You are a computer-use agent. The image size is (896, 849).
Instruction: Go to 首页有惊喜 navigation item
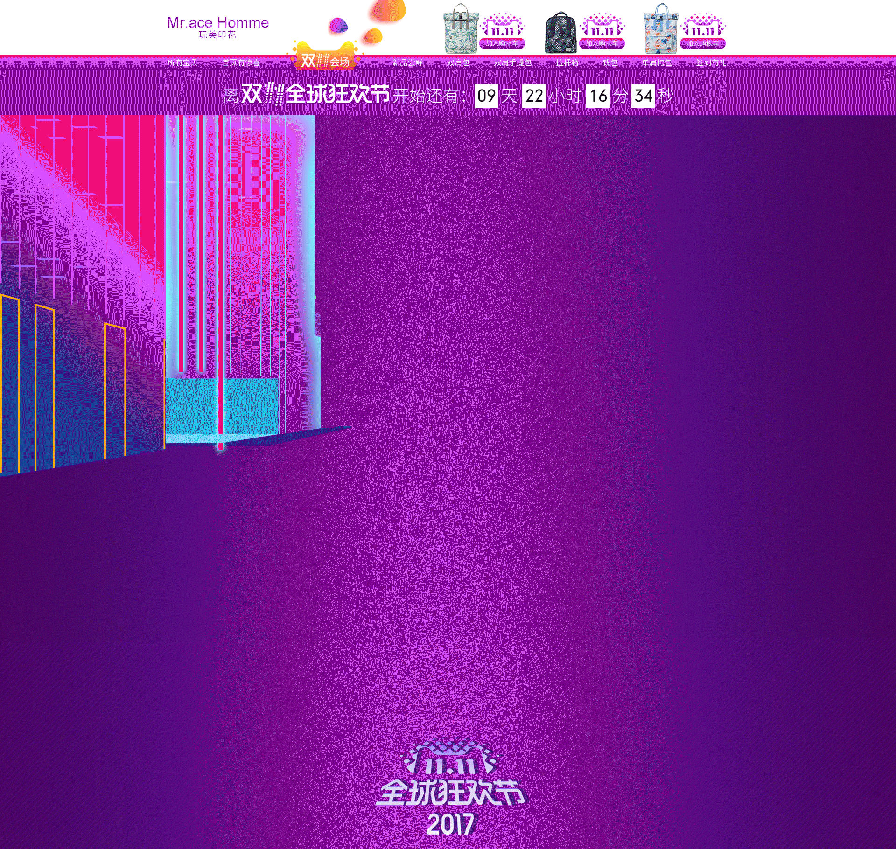pyautogui.click(x=241, y=63)
